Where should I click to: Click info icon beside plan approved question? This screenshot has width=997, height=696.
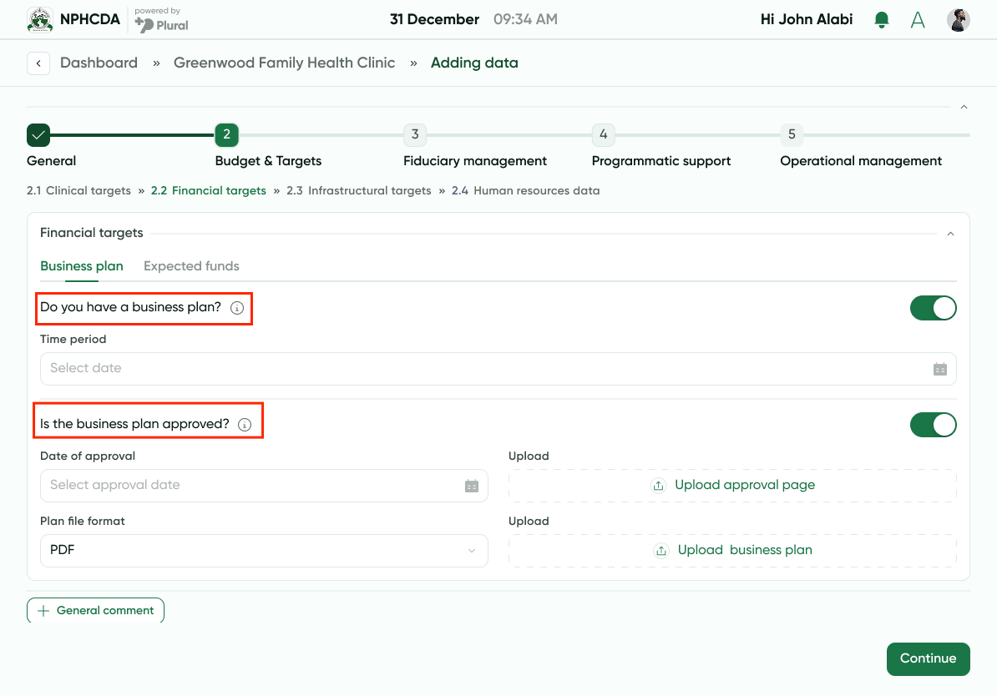click(x=245, y=425)
